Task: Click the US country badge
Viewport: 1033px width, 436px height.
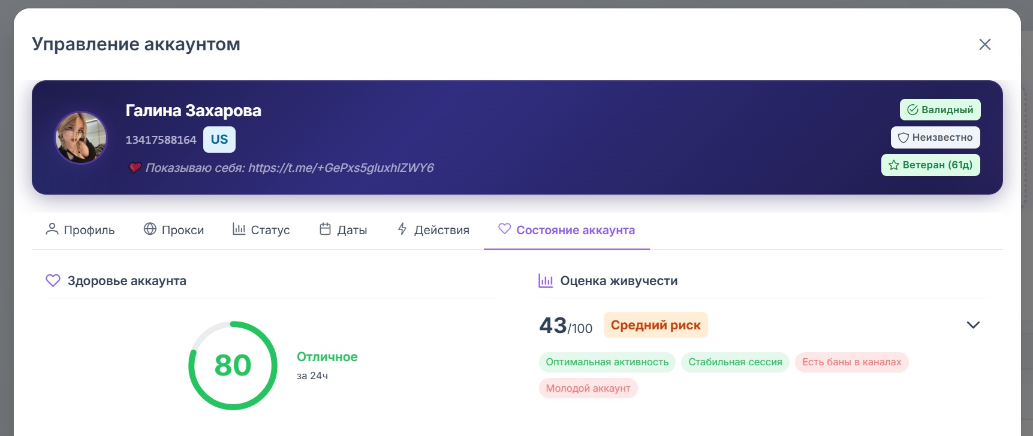Action: click(219, 140)
